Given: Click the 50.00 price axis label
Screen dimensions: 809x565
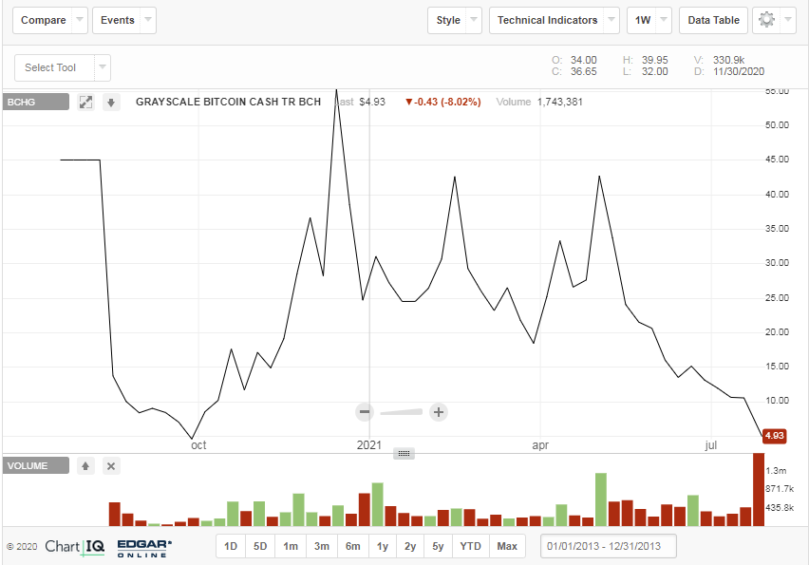Looking at the screenshot, I should click(777, 124).
